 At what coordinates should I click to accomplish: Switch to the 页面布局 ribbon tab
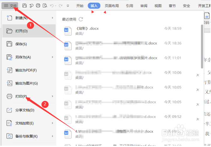(x=112, y=6)
